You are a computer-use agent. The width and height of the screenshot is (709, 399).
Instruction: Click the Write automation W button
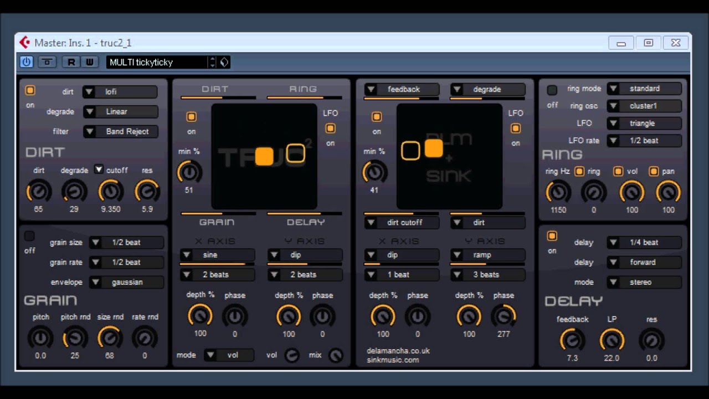pos(89,62)
